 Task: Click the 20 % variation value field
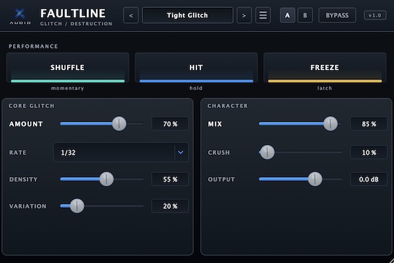click(x=170, y=206)
